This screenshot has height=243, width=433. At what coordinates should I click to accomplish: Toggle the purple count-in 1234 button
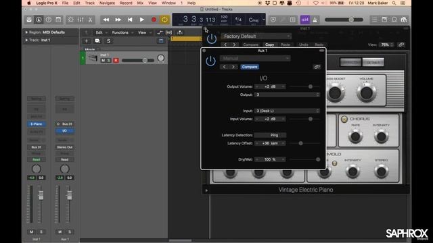click(305, 20)
